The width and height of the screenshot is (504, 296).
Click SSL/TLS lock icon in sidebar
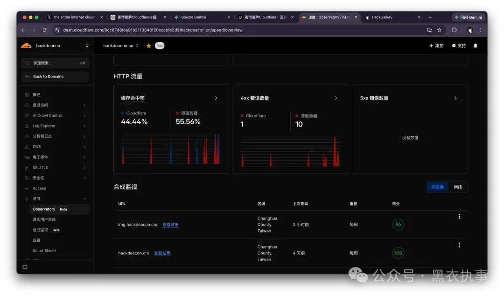pyautogui.click(x=27, y=168)
